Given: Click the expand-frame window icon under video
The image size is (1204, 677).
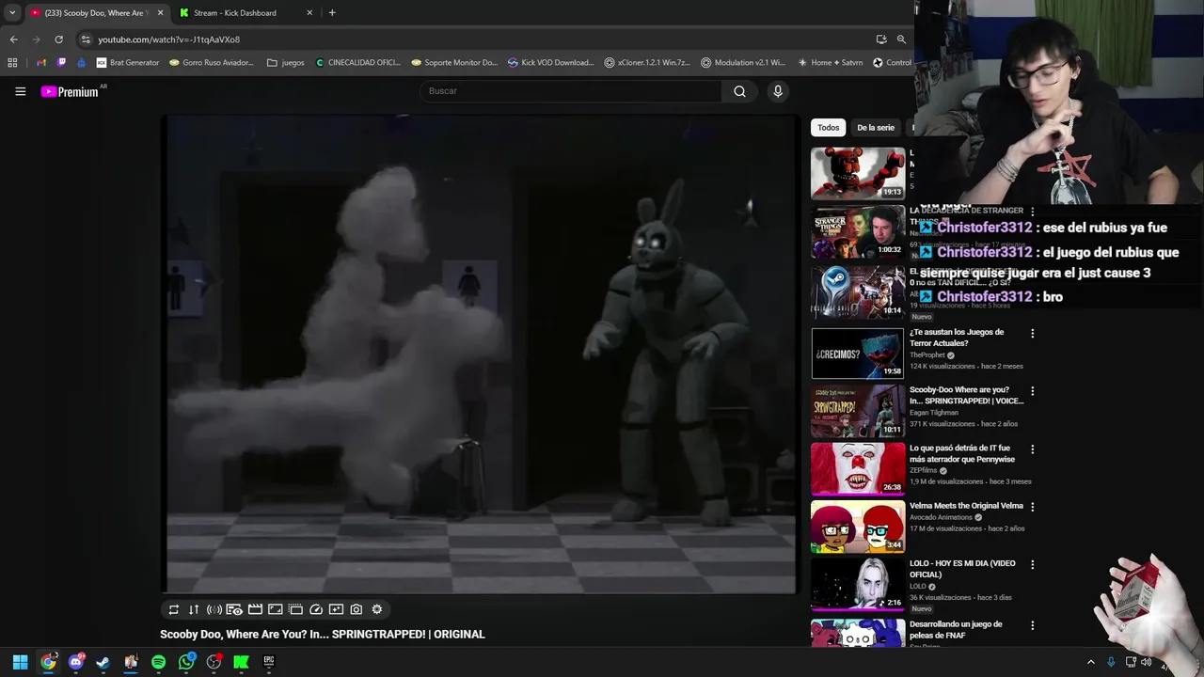Looking at the screenshot, I should [x=276, y=609].
